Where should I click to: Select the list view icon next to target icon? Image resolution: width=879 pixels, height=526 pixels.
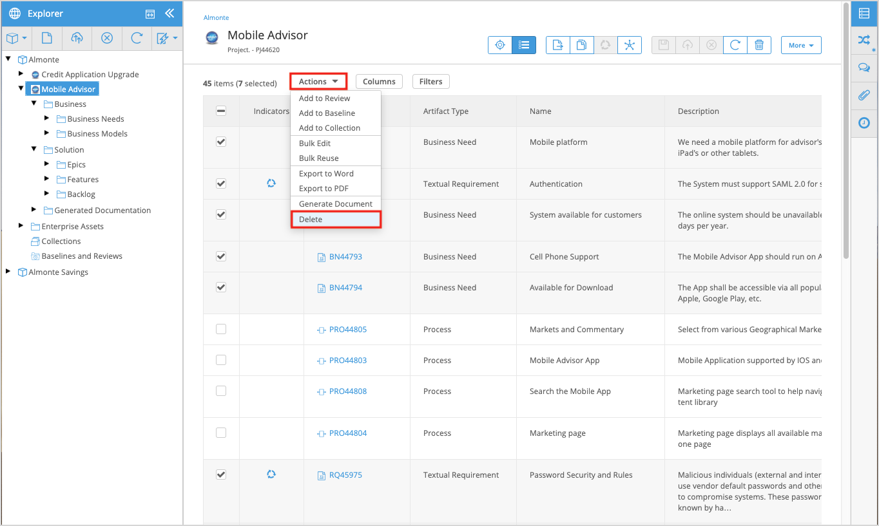coord(524,45)
